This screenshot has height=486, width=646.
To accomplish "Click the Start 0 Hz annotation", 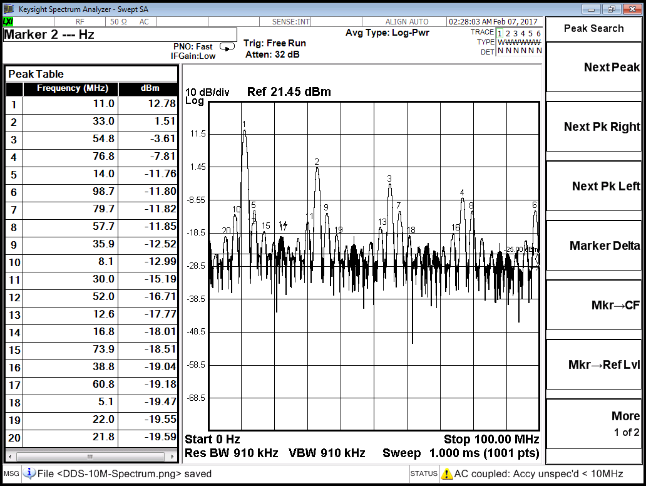I will pos(212,440).
